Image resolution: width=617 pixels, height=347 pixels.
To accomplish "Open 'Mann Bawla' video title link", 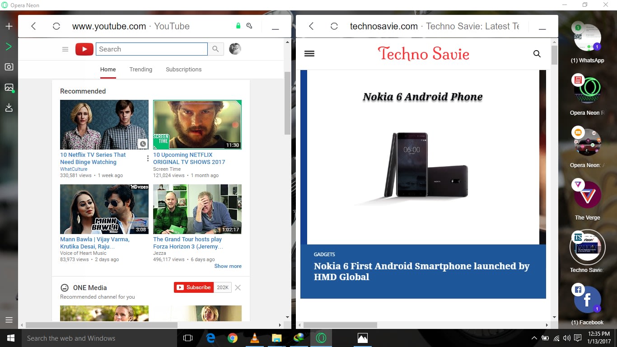I will pyautogui.click(x=95, y=243).
